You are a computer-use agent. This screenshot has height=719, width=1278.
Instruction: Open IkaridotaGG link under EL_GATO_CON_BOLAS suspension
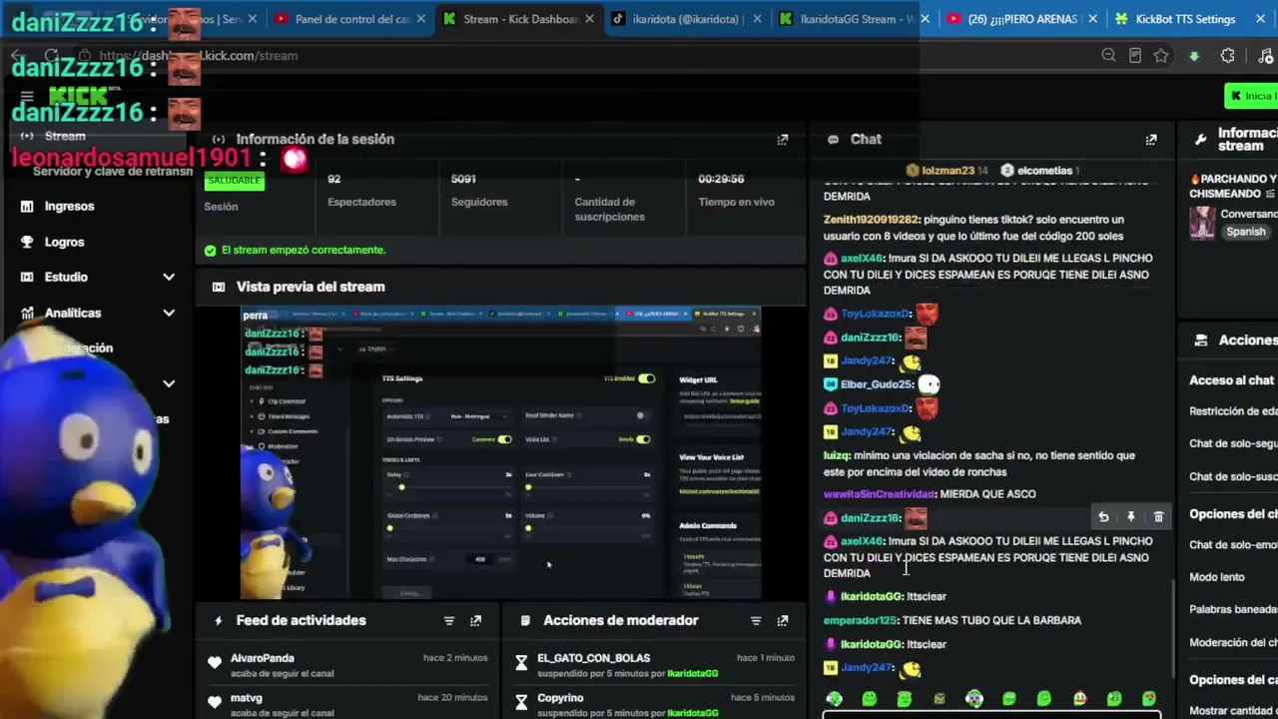tap(692, 674)
